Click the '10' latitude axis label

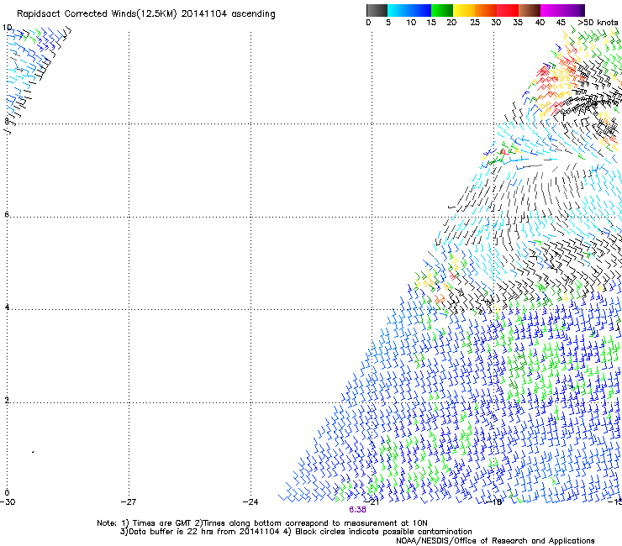pos(7,28)
